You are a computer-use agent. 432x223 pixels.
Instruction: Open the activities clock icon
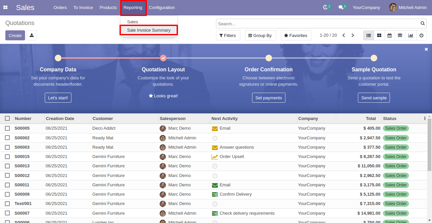[x=326, y=7]
